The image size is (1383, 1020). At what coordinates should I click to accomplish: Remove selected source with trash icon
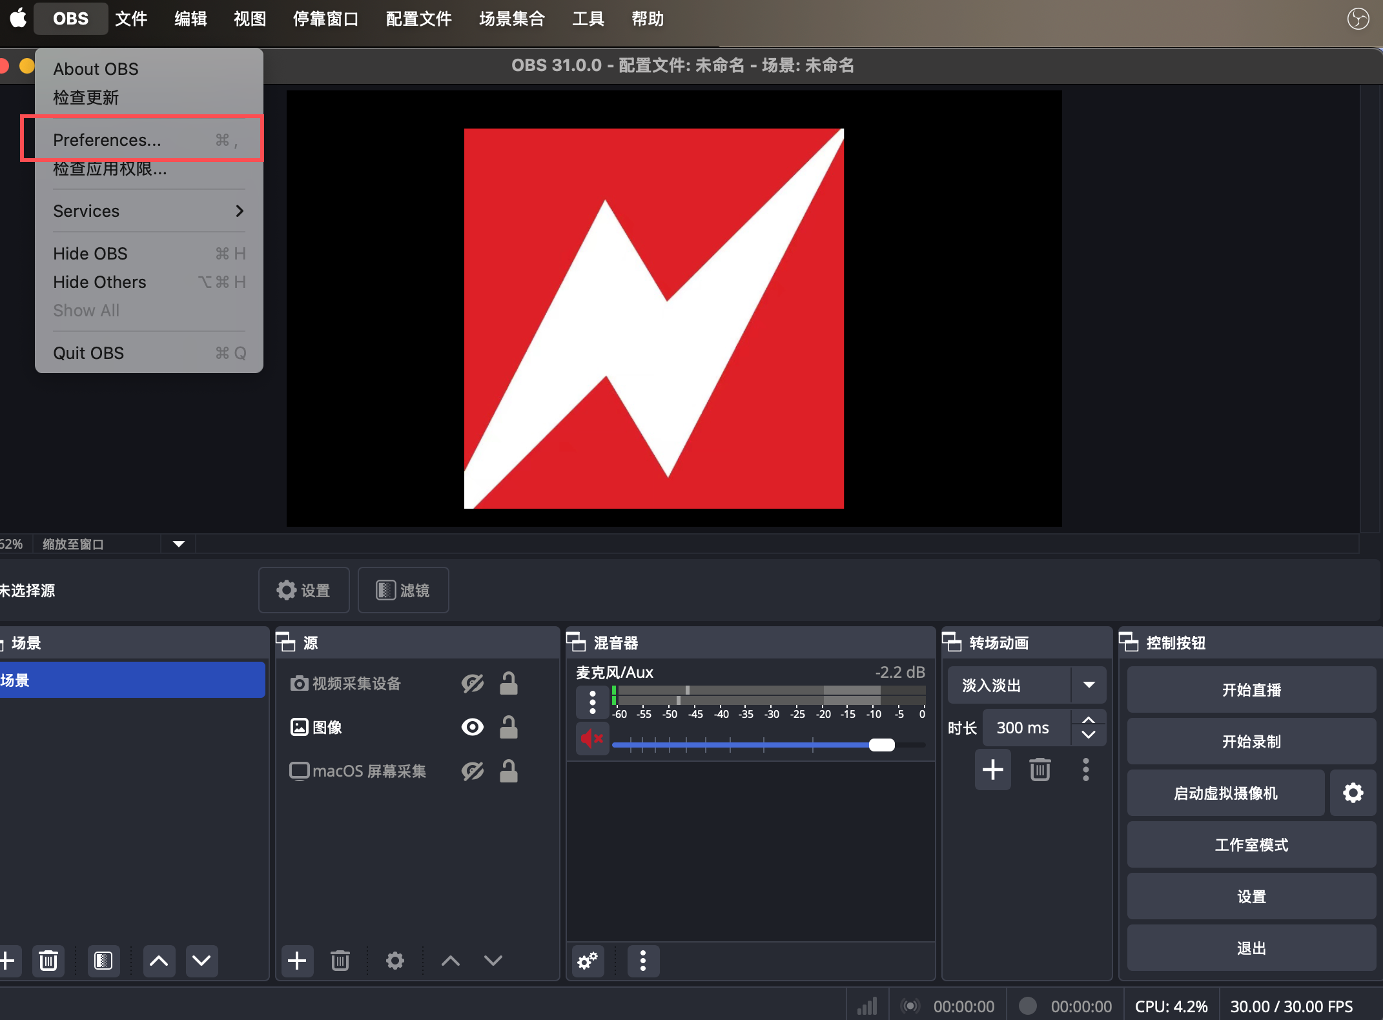[x=340, y=961]
